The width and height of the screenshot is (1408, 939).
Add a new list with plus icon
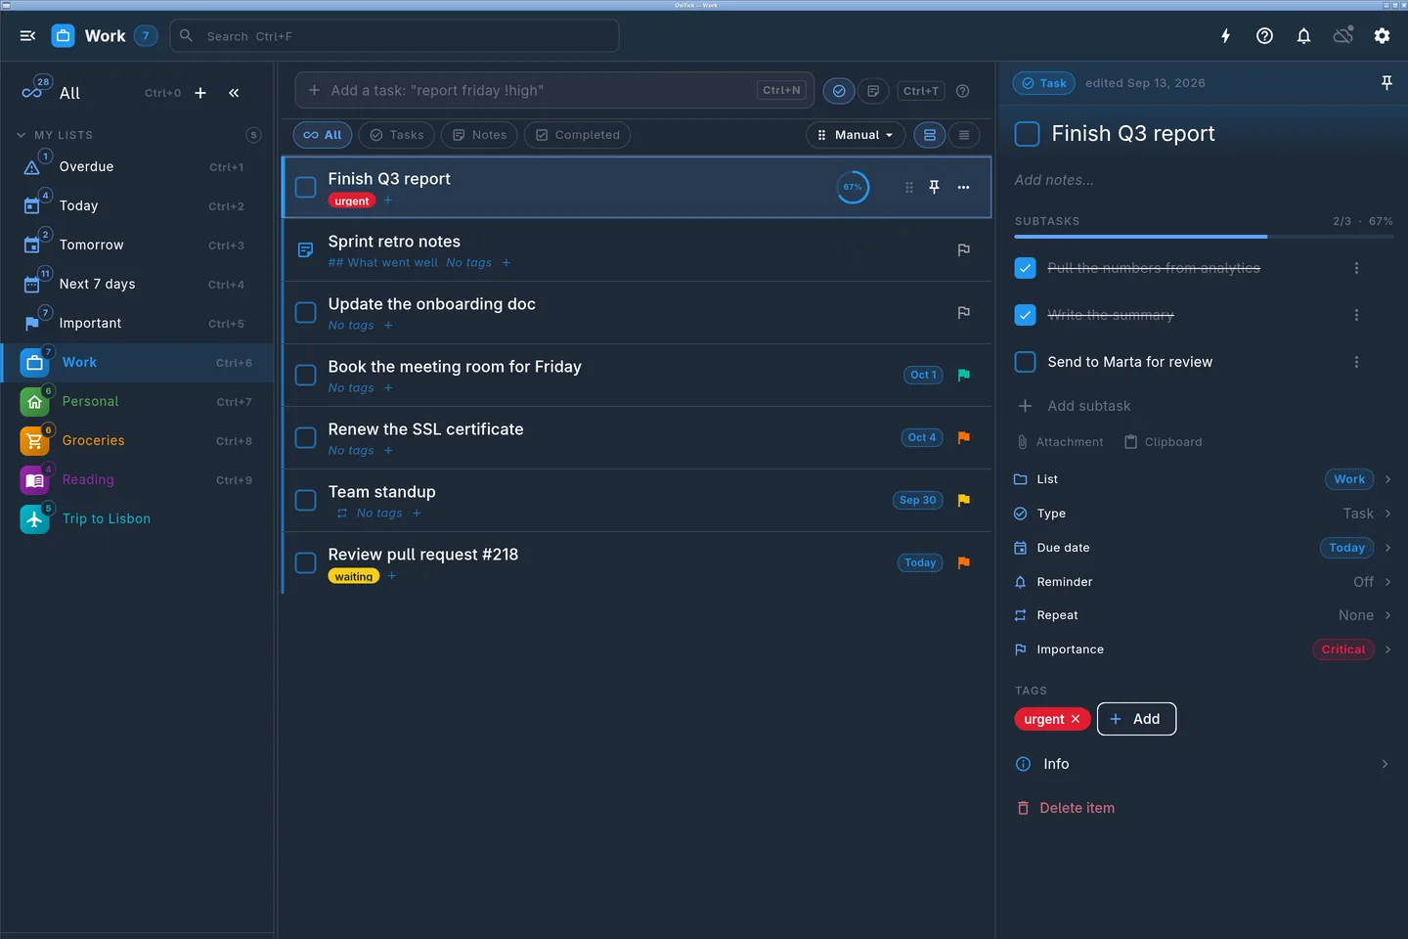tap(200, 93)
